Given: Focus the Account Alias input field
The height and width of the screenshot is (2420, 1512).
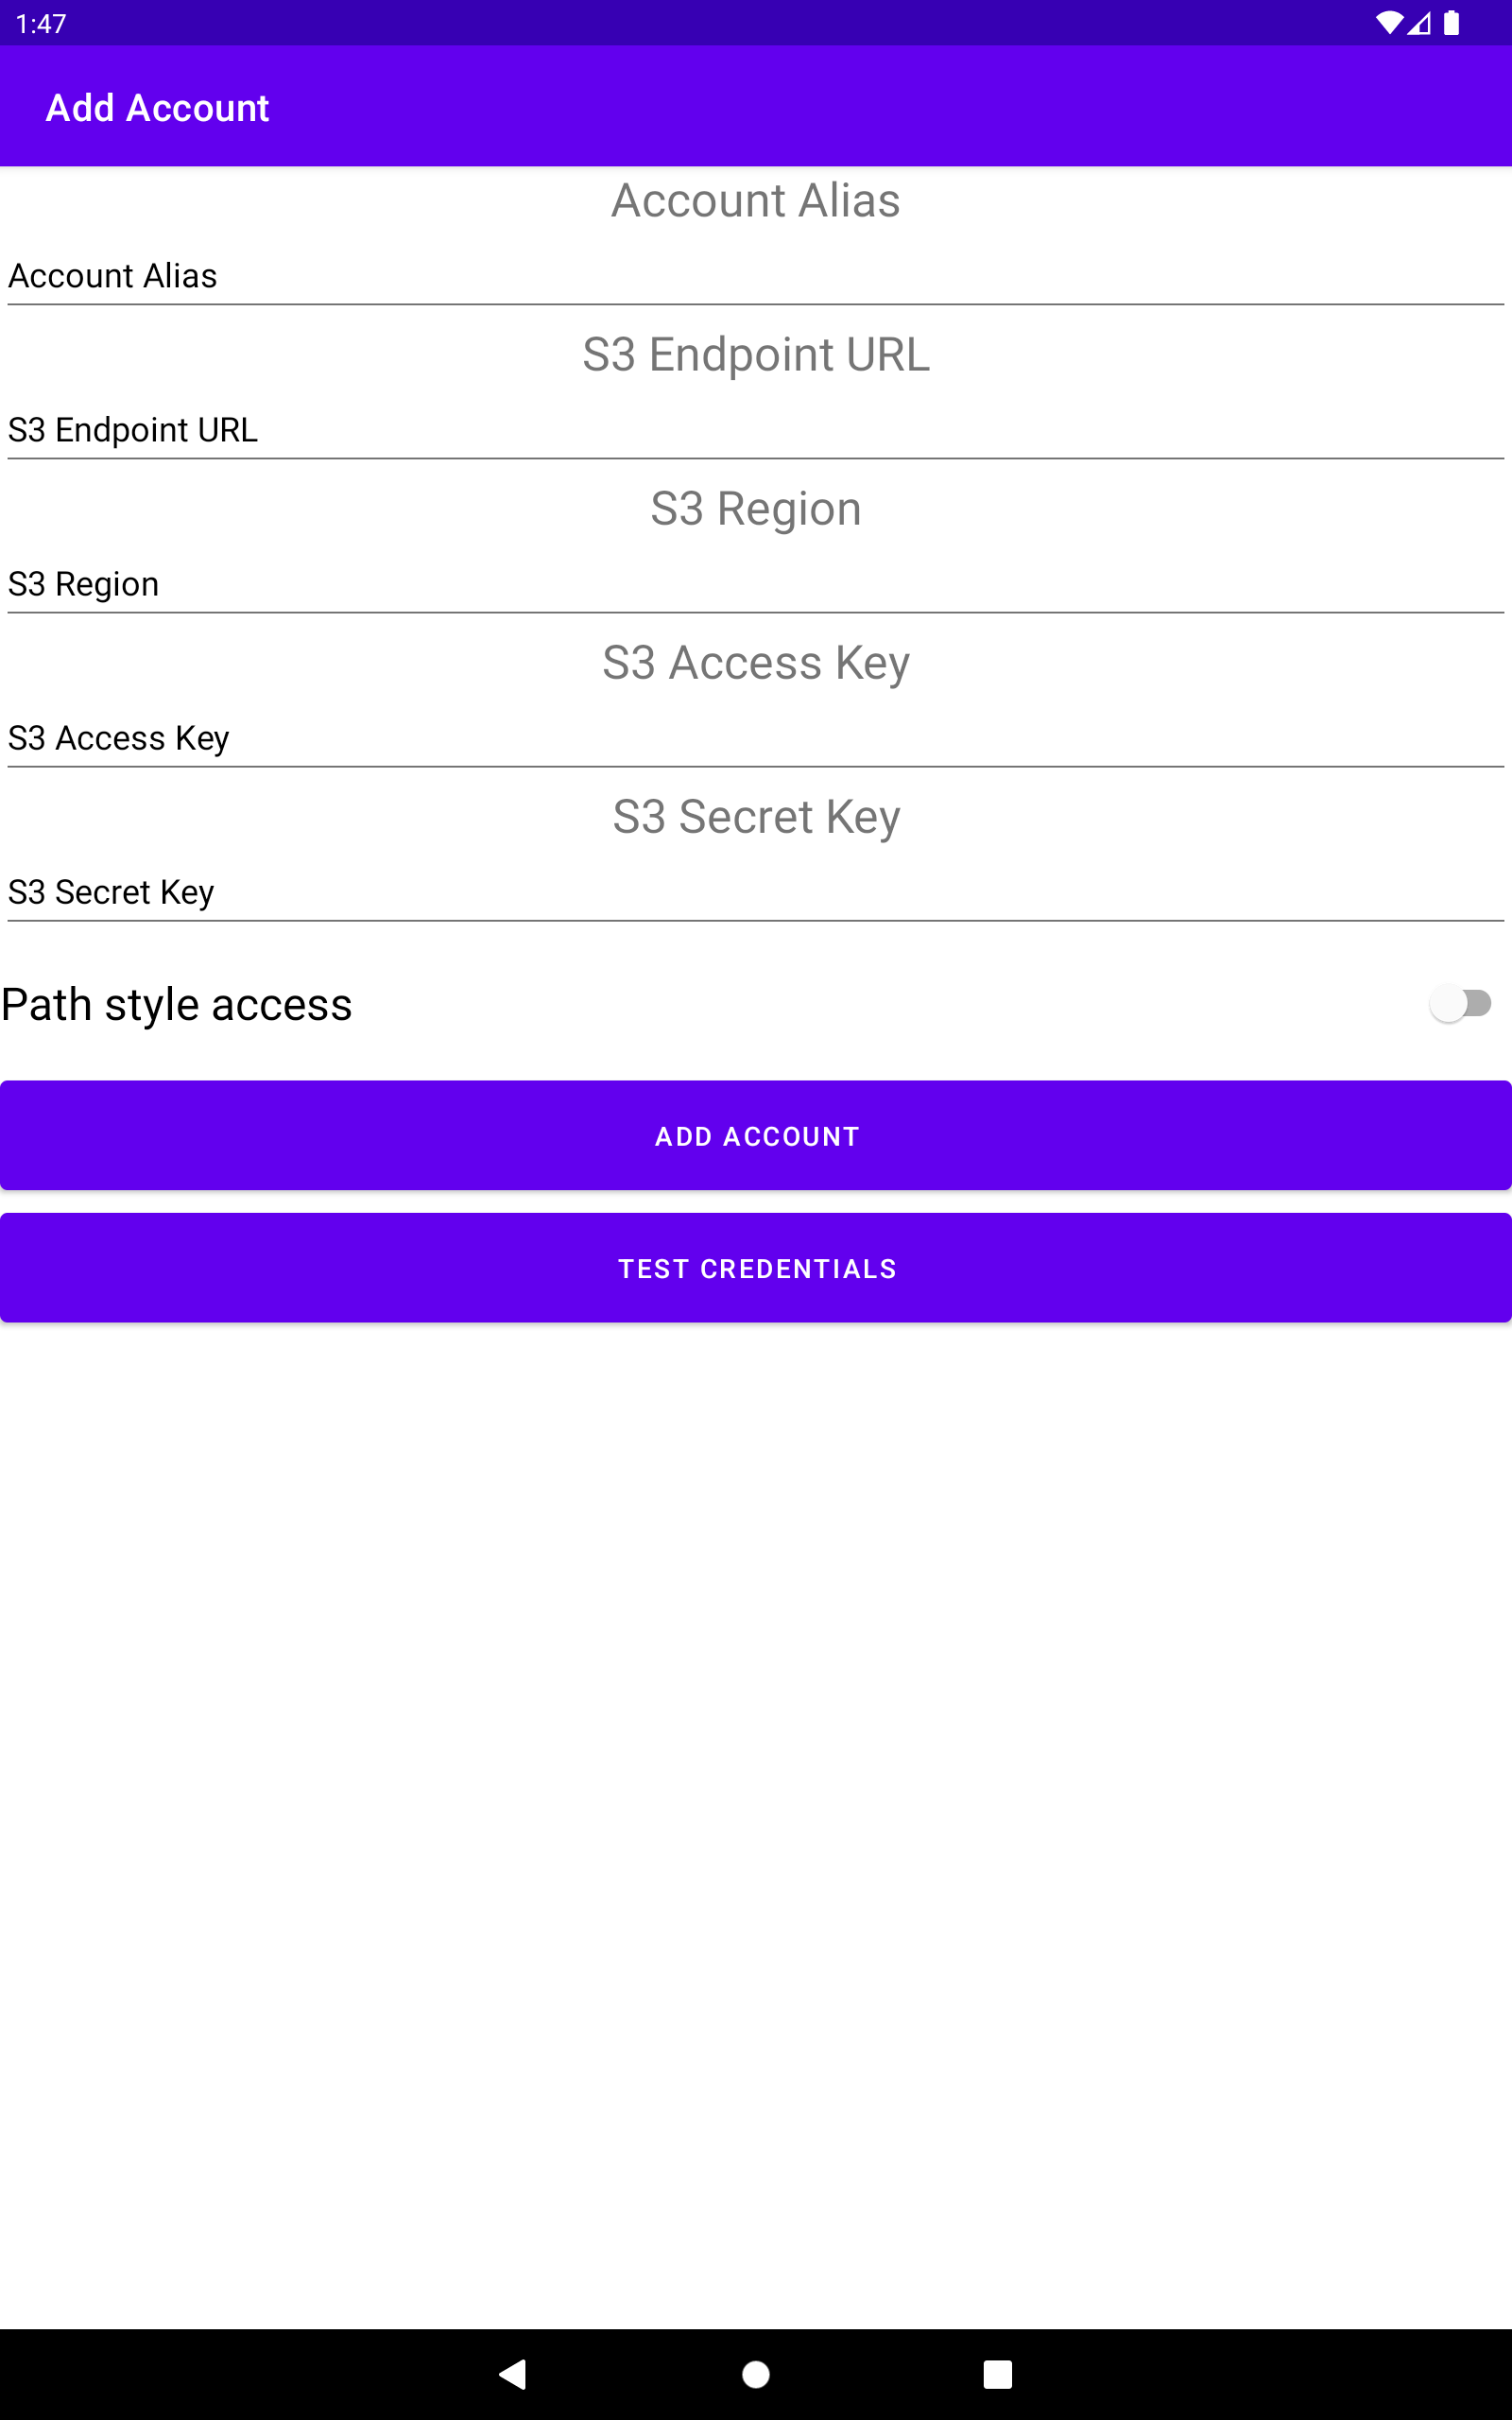Looking at the screenshot, I should pyautogui.click(x=756, y=276).
